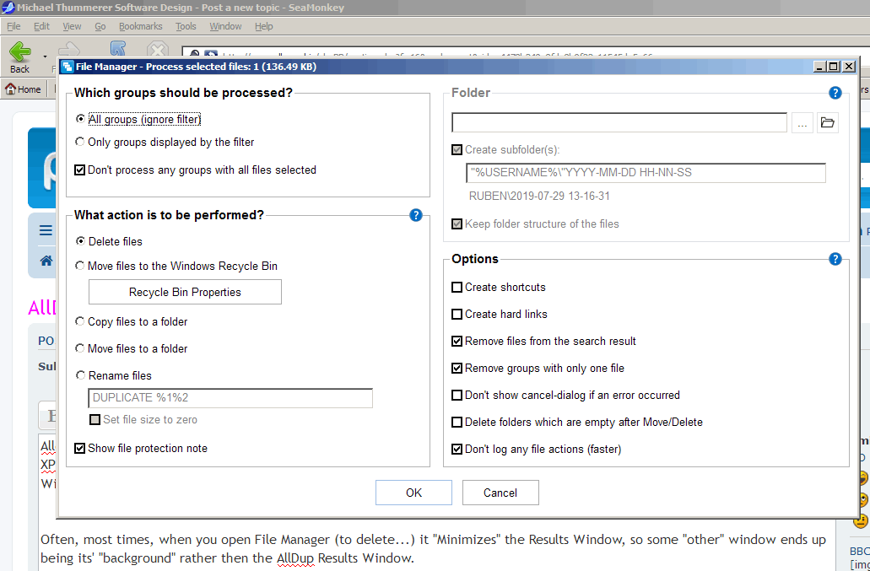Toggle Remove groups with only one file
The image size is (870, 571).
(x=457, y=369)
